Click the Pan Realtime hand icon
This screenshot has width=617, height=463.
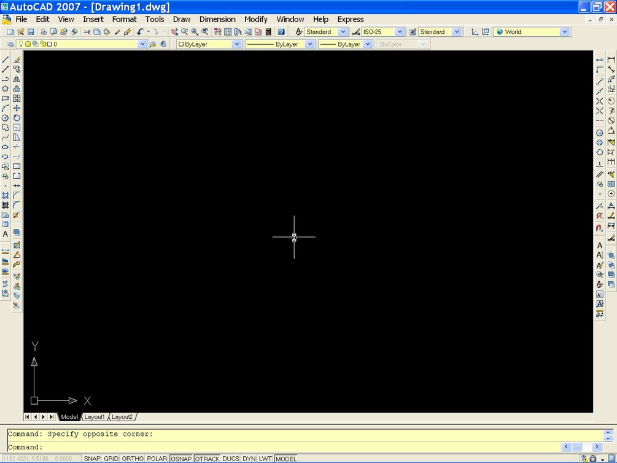(174, 32)
